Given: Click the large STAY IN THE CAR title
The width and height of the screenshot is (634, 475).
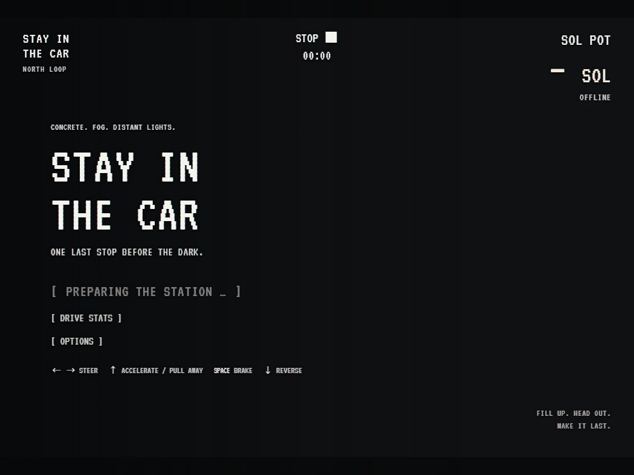Looking at the screenshot, I should (x=125, y=192).
